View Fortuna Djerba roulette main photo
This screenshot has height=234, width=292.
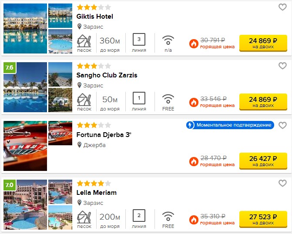click(x=25, y=146)
